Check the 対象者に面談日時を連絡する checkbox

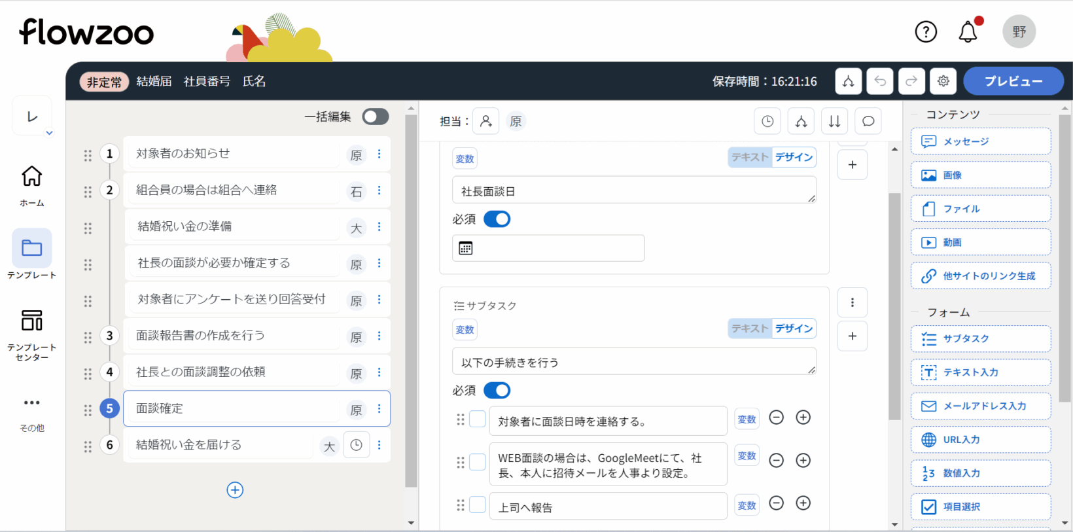478,419
